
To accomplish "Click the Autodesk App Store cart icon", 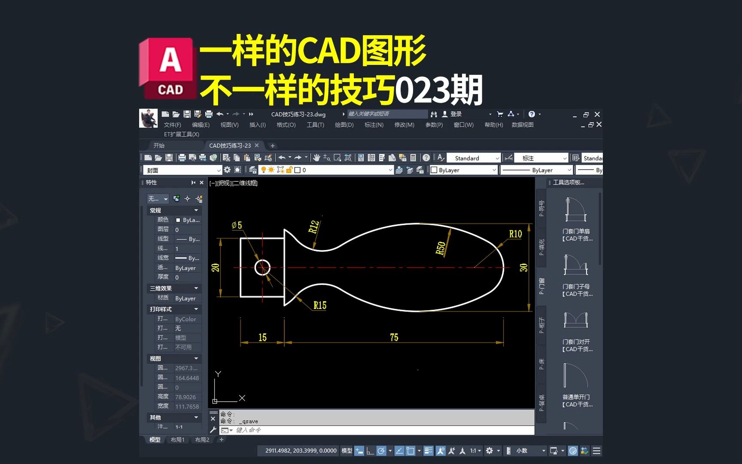I will [500, 114].
